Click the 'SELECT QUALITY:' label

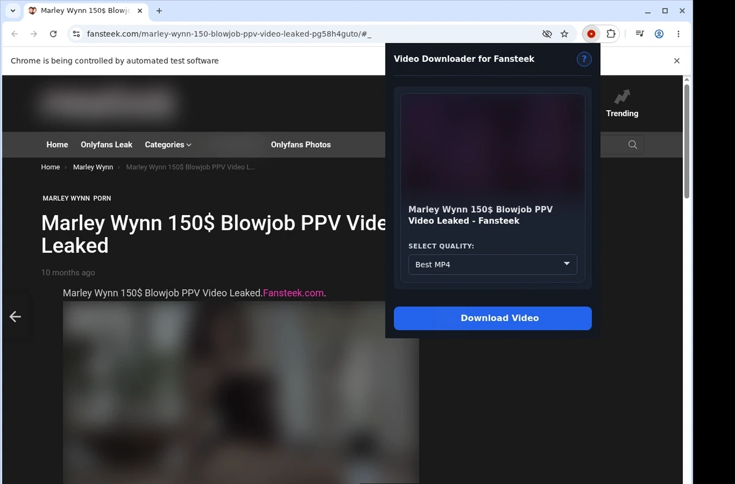pos(441,246)
